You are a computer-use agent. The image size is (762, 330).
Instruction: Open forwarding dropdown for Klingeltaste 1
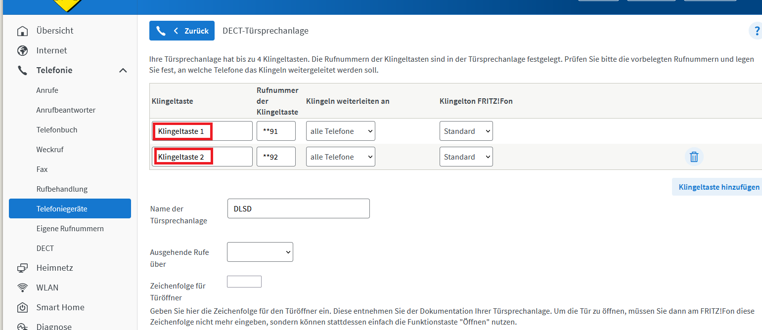340,131
